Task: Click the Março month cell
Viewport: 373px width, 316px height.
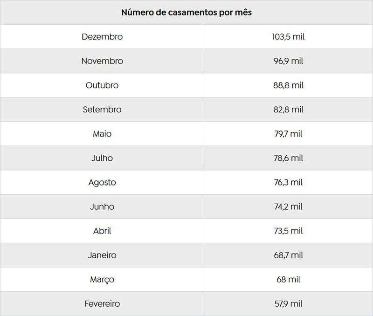Action: tap(102, 279)
